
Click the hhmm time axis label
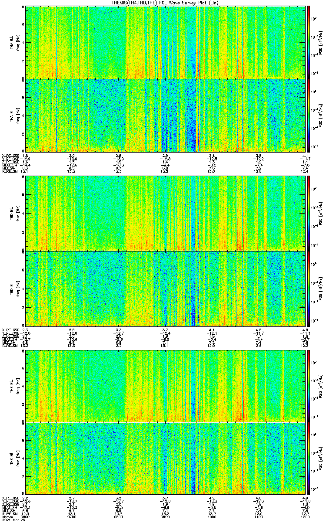7,517
